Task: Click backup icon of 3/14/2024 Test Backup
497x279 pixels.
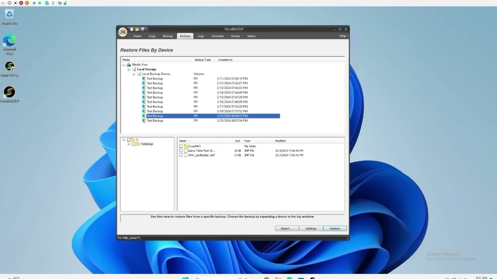Action: pyautogui.click(x=144, y=93)
